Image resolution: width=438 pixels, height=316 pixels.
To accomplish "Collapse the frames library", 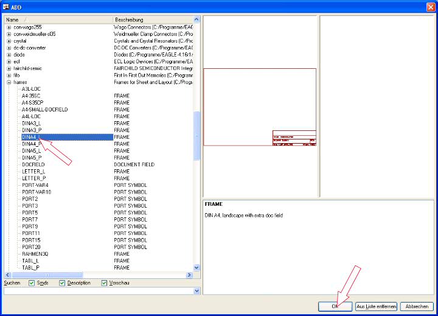I will tap(9, 82).
